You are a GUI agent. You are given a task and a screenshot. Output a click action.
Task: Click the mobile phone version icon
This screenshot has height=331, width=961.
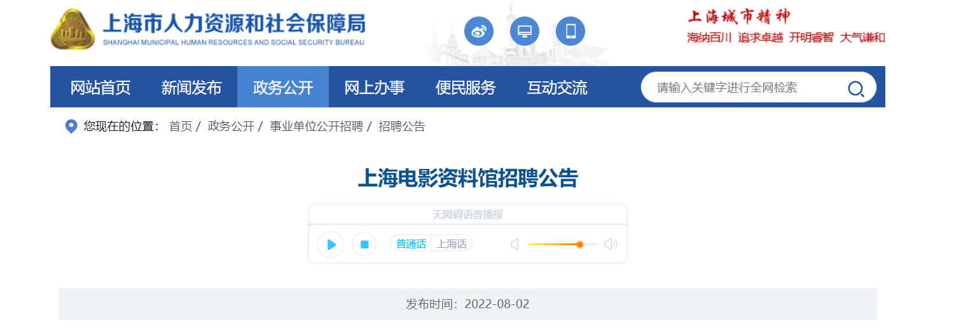(570, 31)
